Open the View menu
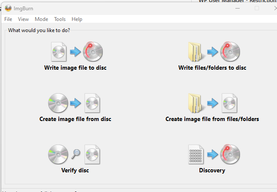 pos(23,19)
